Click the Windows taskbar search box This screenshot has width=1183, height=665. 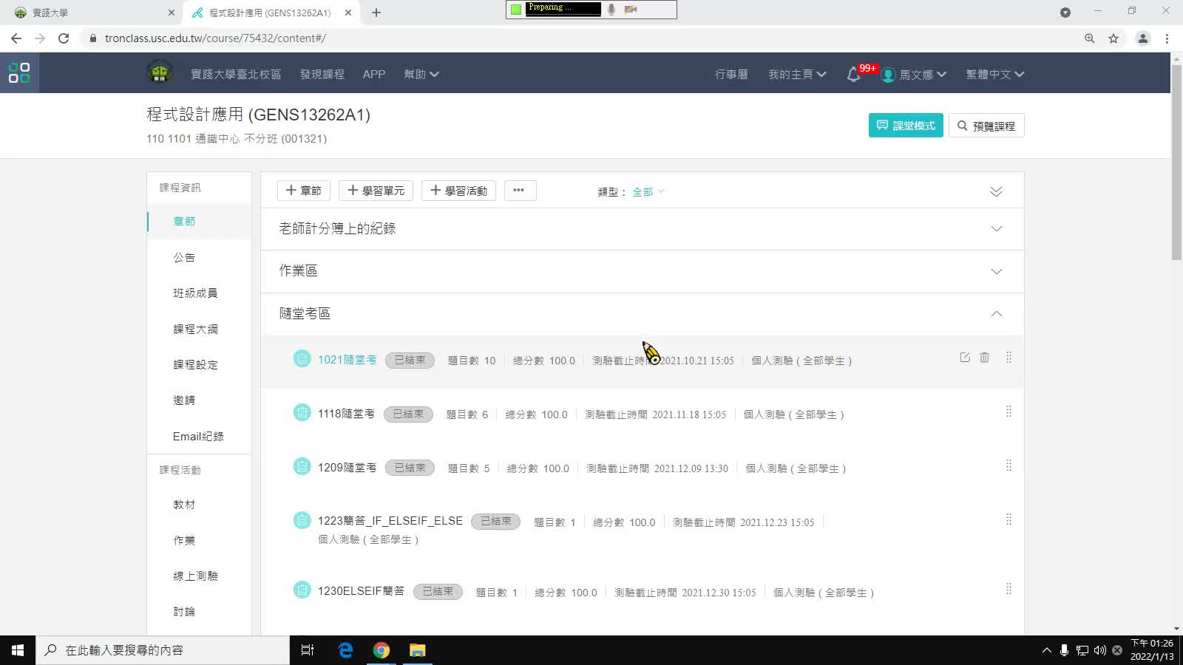click(x=163, y=650)
